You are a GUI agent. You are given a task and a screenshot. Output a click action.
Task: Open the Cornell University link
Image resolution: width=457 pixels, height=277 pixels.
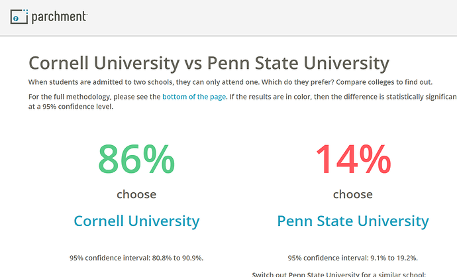pyautogui.click(x=136, y=221)
